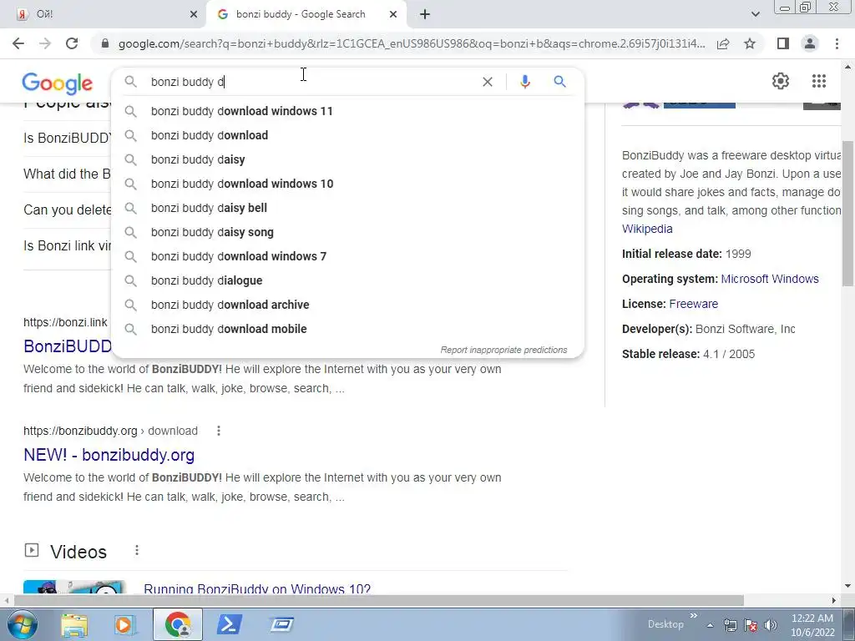Choose suggestion bonzi buddy dialogue
The image size is (855, 641).
(348, 280)
